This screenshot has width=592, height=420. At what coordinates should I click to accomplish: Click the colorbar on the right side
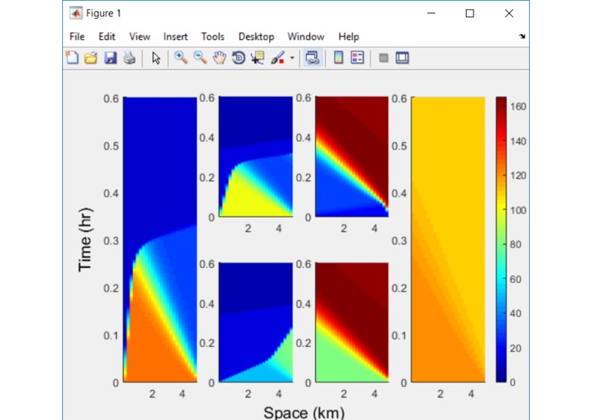click(501, 240)
